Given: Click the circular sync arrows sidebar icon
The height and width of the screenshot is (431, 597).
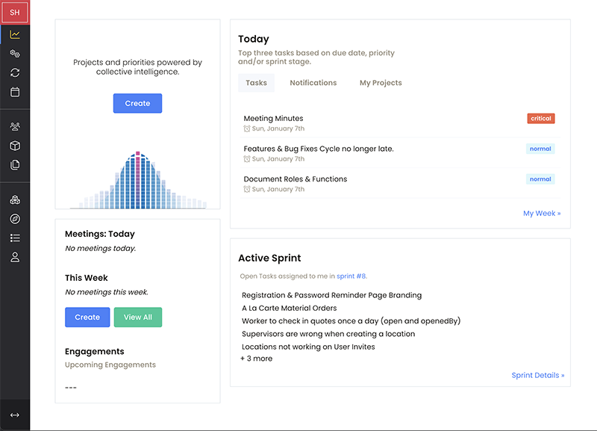Looking at the screenshot, I should click(15, 73).
